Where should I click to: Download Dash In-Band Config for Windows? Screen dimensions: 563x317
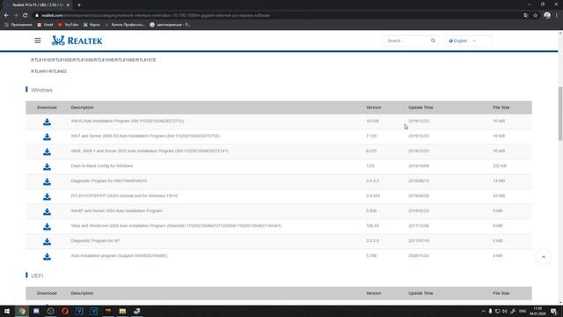pos(47,166)
